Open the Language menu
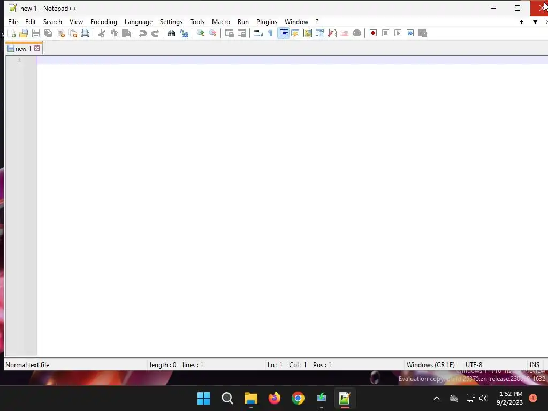 pyautogui.click(x=139, y=21)
